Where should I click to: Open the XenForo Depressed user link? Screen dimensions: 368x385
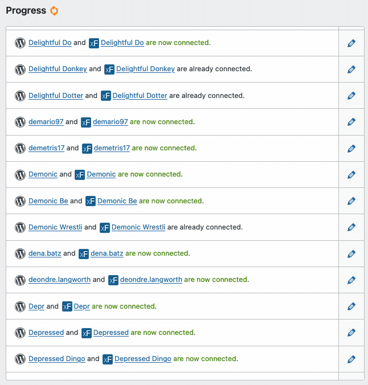point(111,333)
